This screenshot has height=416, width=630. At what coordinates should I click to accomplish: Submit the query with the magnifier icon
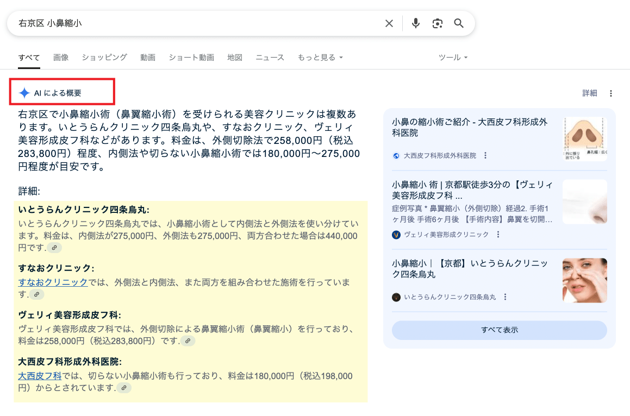pos(459,23)
